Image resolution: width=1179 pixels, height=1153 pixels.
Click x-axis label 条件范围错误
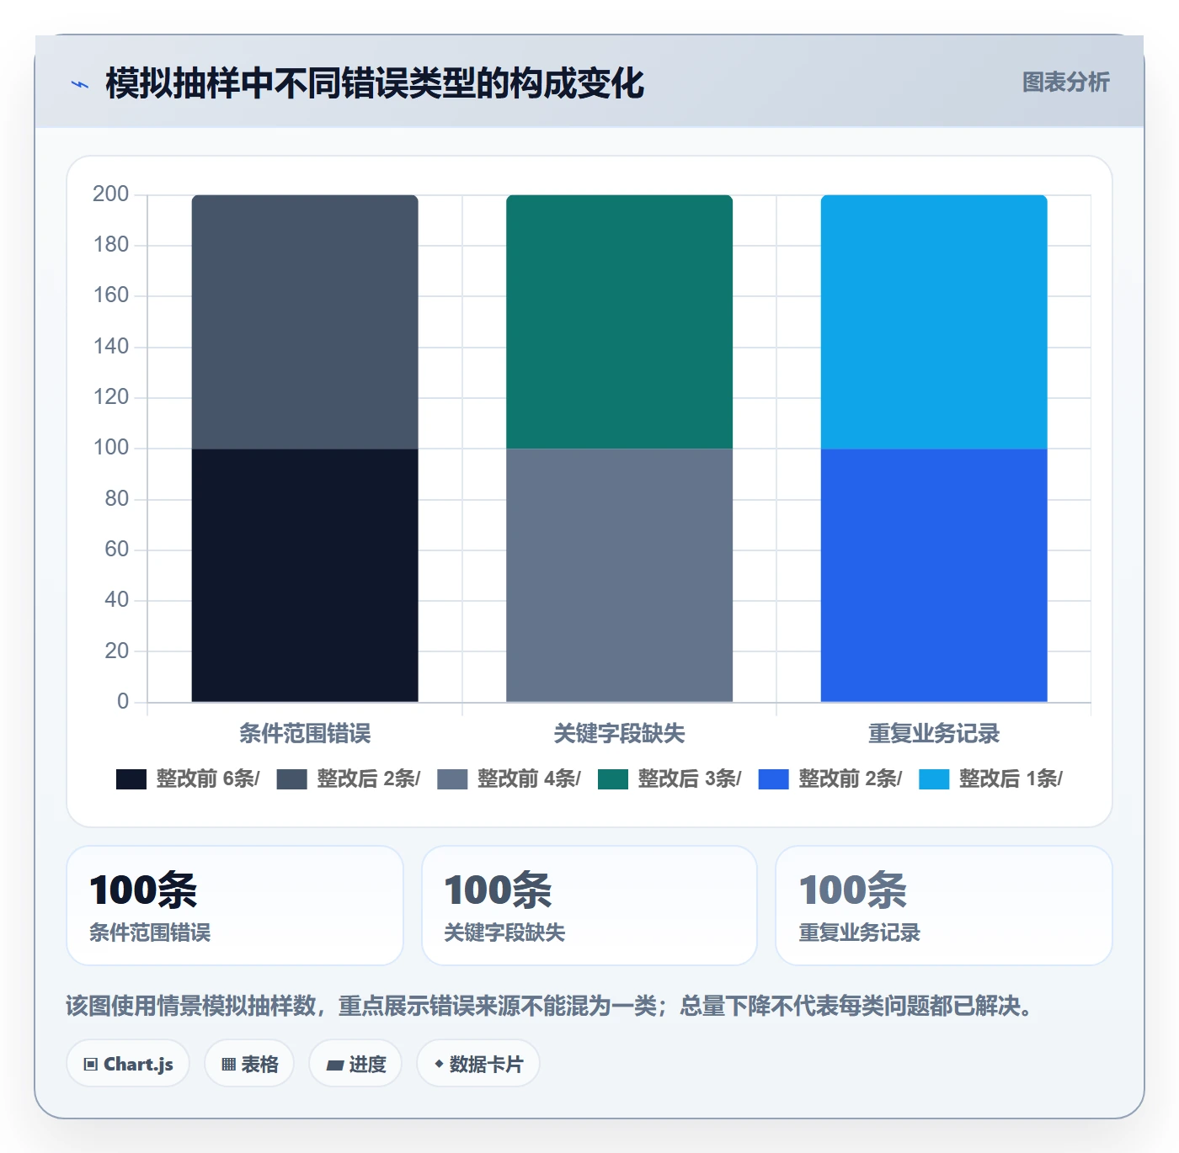pyautogui.click(x=305, y=734)
